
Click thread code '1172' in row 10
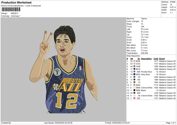[x=156, y=85]
